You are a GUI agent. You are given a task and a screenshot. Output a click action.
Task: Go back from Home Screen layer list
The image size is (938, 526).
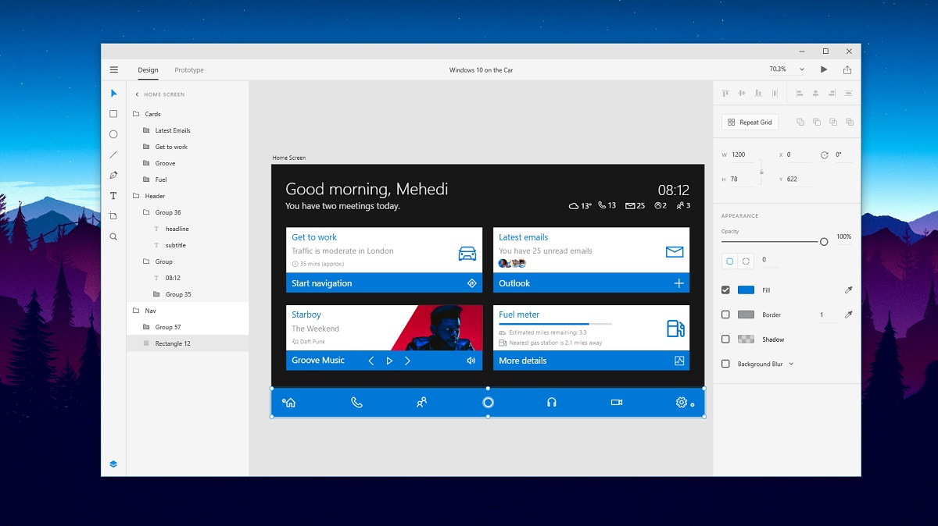[137, 94]
